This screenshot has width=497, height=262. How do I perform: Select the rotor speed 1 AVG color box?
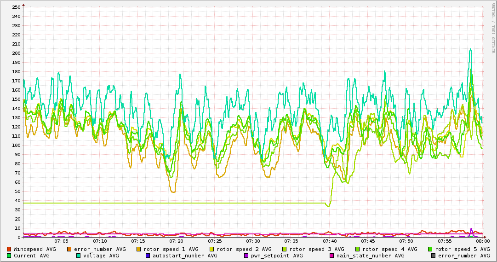139,249
